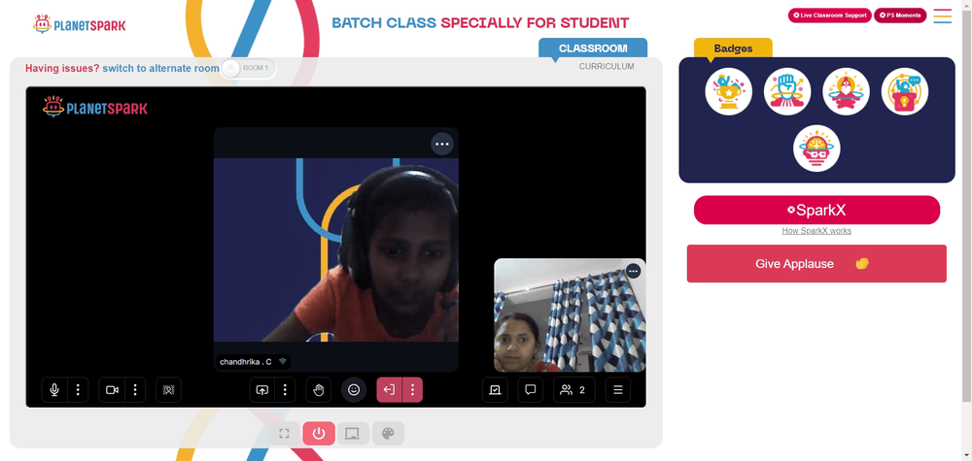
Task: Toggle virtual background blur effect
Action: coord(168,390)
